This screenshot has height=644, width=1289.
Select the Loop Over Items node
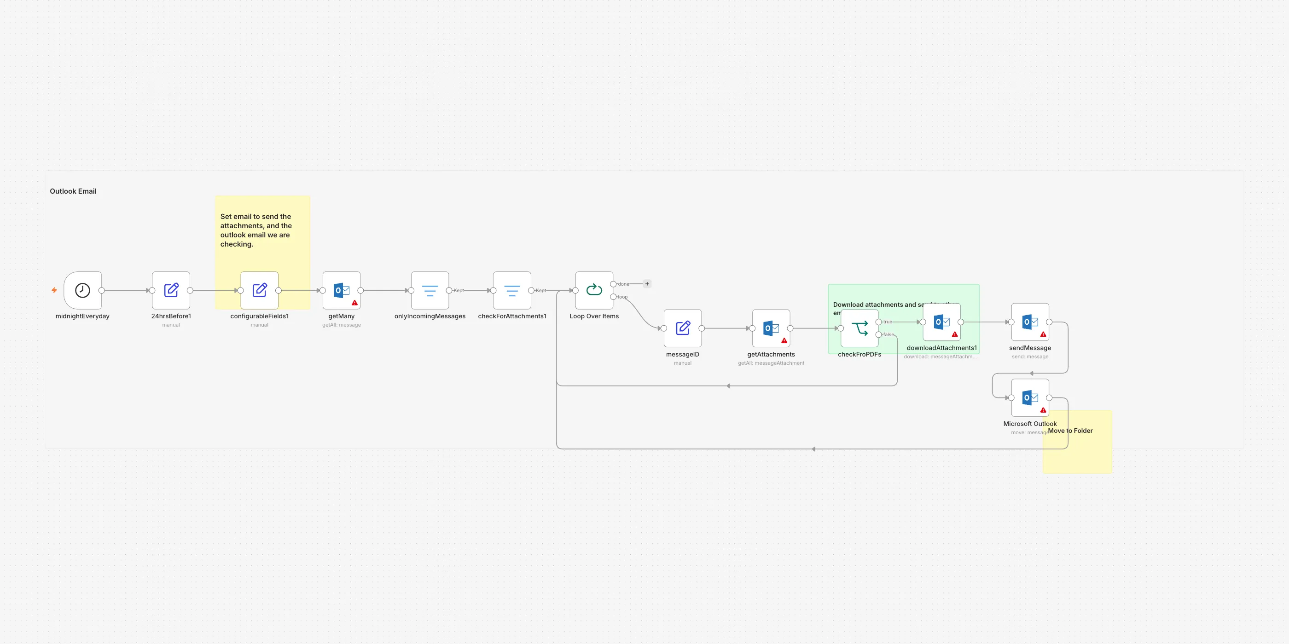594,290
